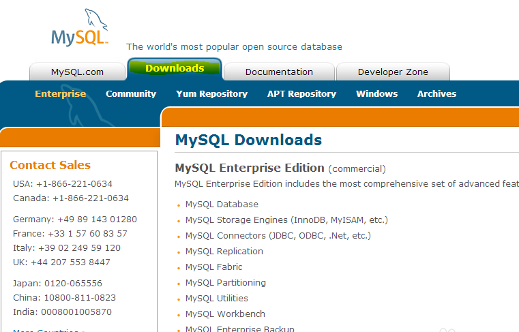This screenshot has width=519, height=332.
Task: Click MySQL Storage Engines list item
Action: point(286,220)
